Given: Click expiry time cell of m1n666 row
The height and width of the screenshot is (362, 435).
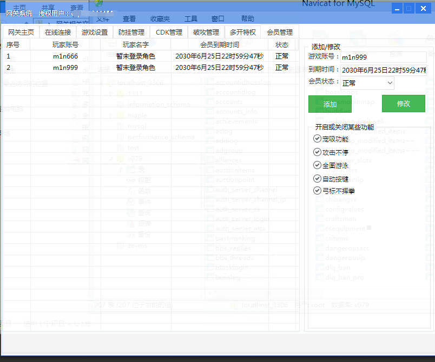Looking at the screenshot, I should (x=220, y=56).
